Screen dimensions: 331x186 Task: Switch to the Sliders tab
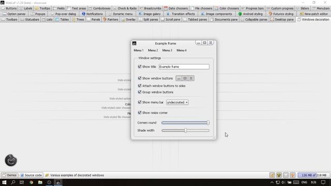(x=303, y=8)
